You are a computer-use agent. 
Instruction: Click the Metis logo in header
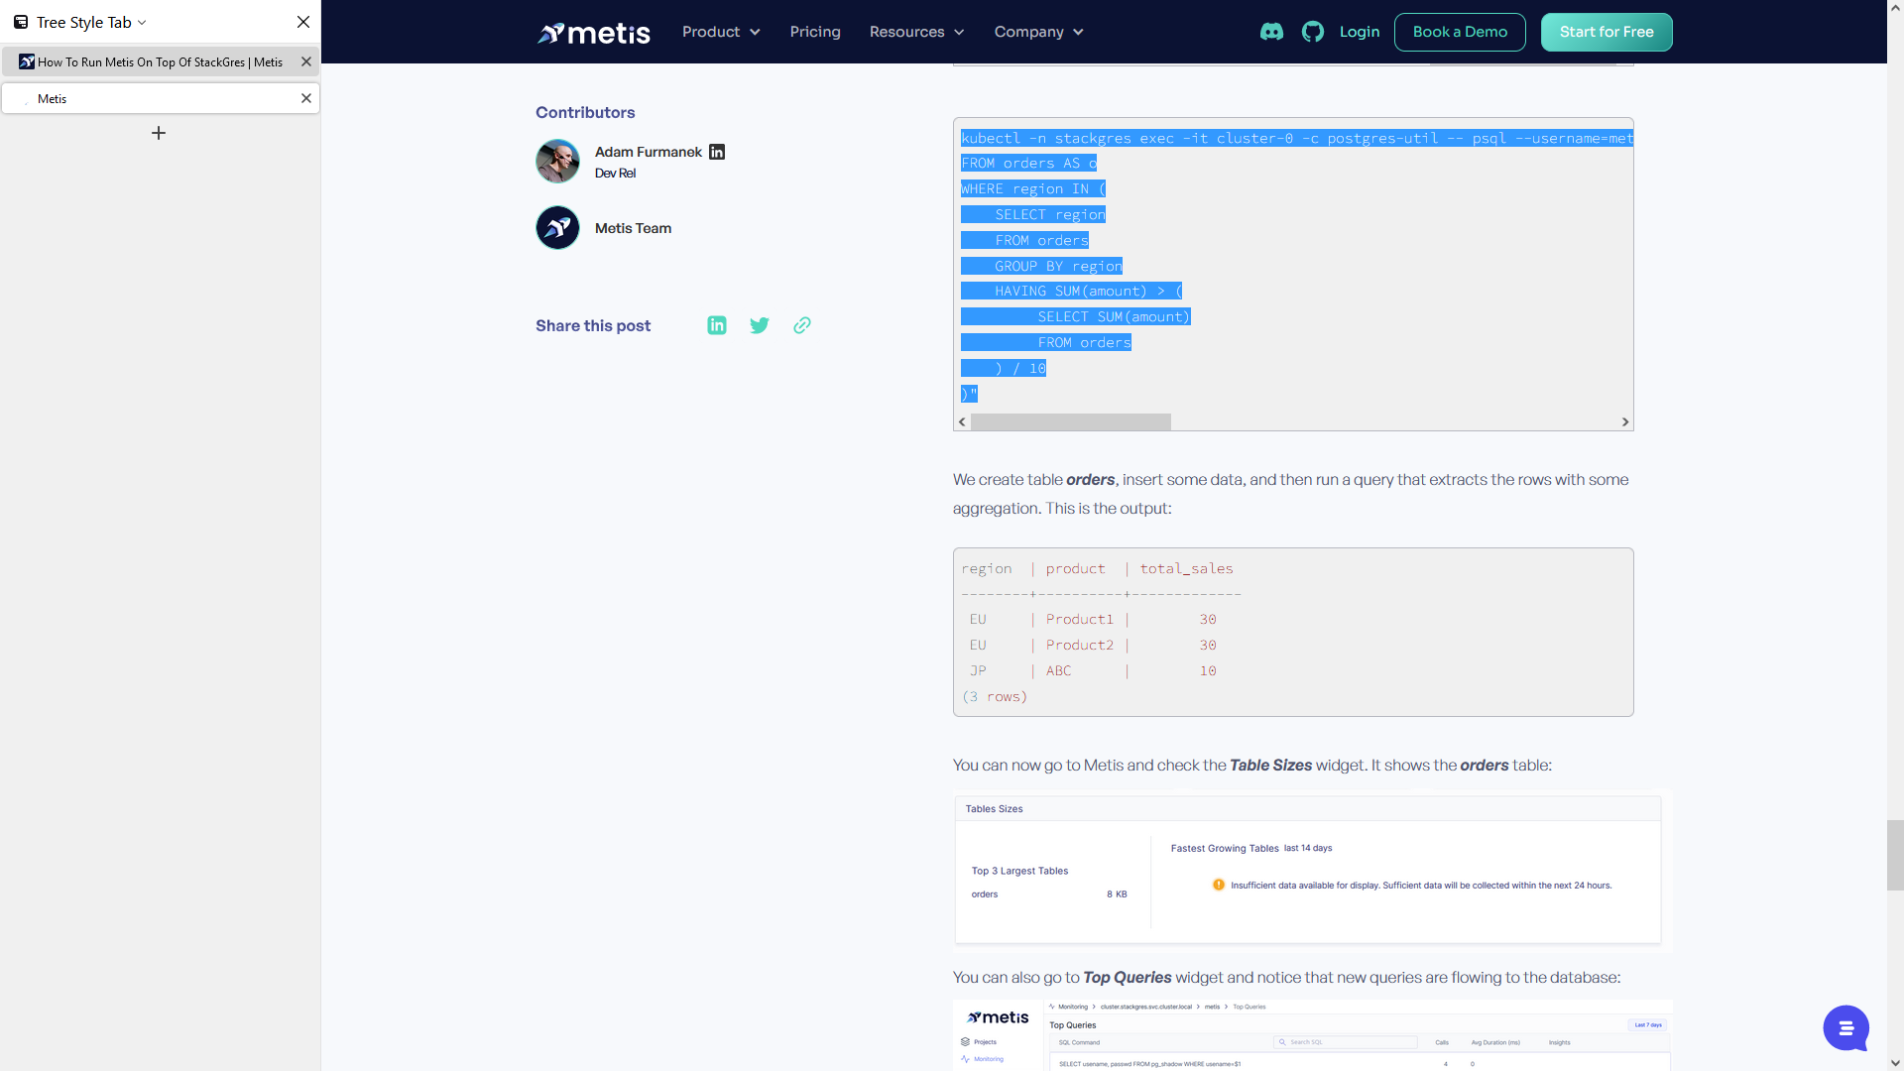pos(594,33)
